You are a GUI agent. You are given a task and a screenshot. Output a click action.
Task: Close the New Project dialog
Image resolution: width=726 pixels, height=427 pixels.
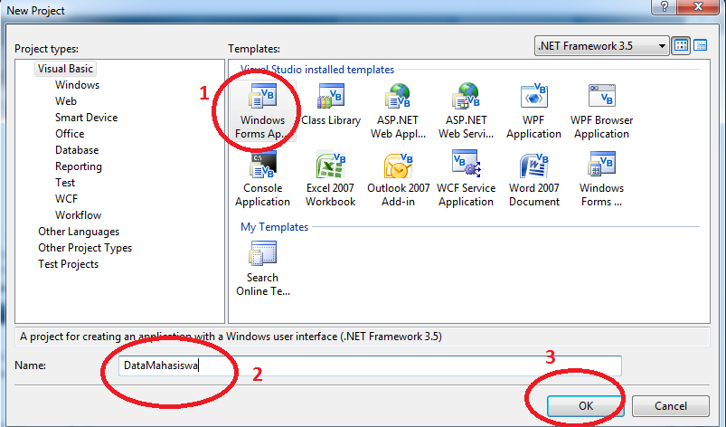click(698, 7)
